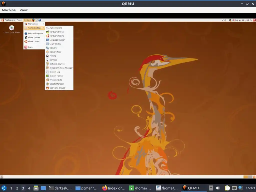Click the Show Desktop button in the bottom panel

pos(2,177)
